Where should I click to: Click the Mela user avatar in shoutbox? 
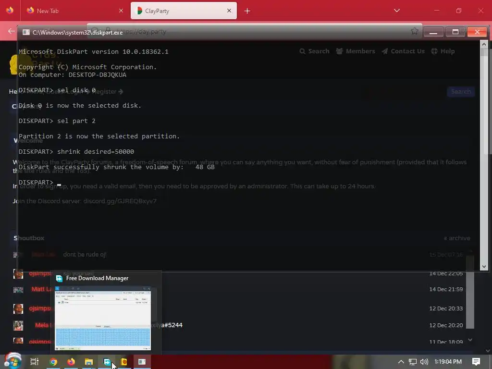point(18,325)
